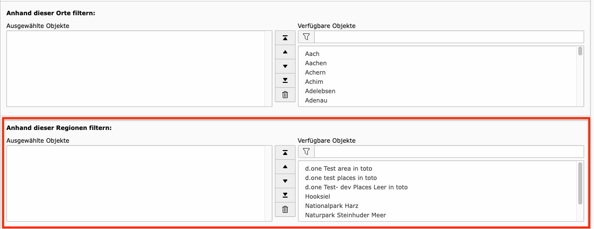Click move-down arrow in Regionen section
This screenshot has width=594, height=229.
[285, 181]
